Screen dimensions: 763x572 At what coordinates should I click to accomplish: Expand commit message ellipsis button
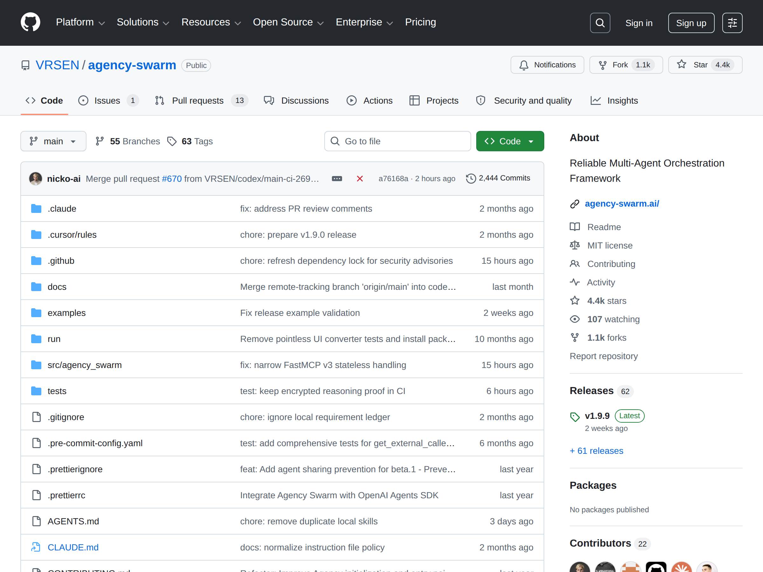[337, 179]
